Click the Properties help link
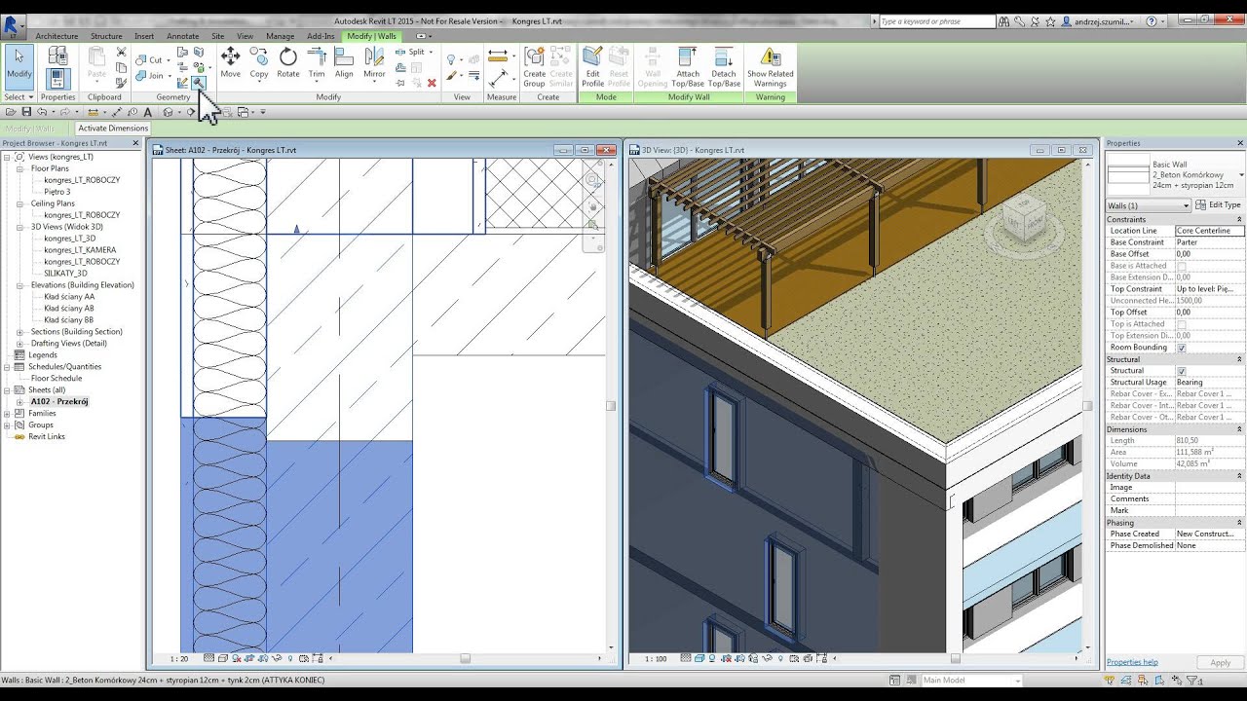 click(1132, 662)
